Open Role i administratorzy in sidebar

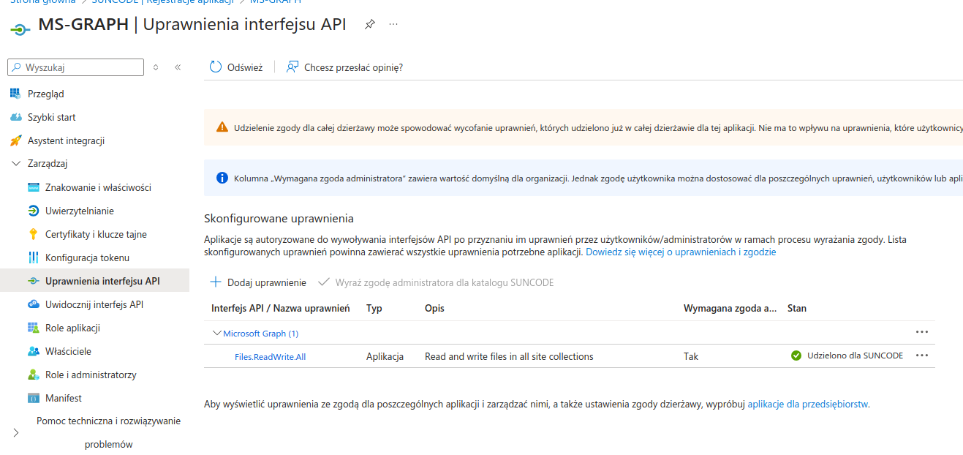pos(91,375)
